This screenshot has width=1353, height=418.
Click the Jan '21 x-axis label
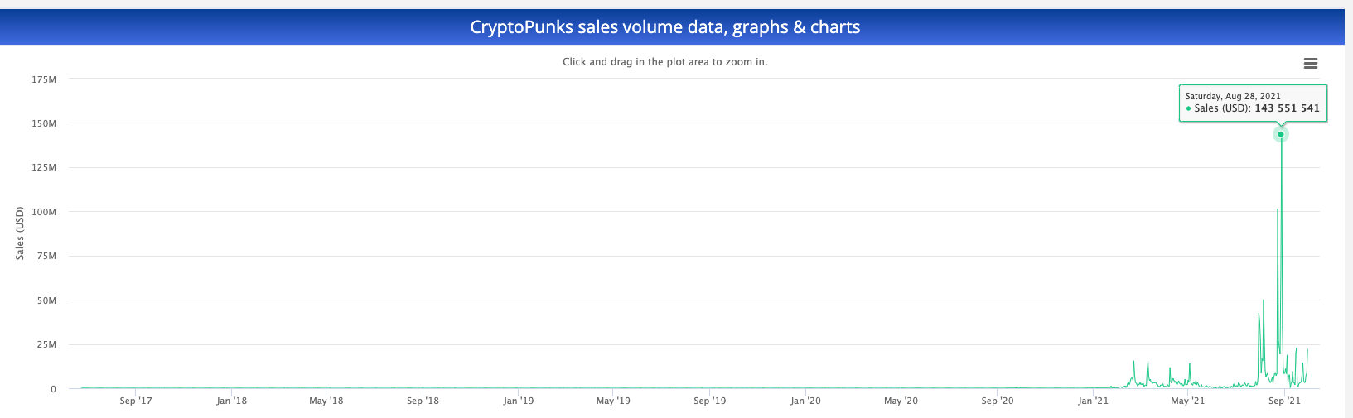pos(1093,401)
